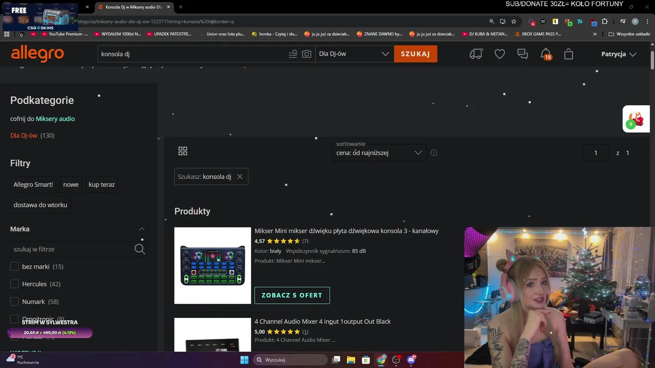Open a new browser tab
655x368 pixels.
tap(181, 7)
